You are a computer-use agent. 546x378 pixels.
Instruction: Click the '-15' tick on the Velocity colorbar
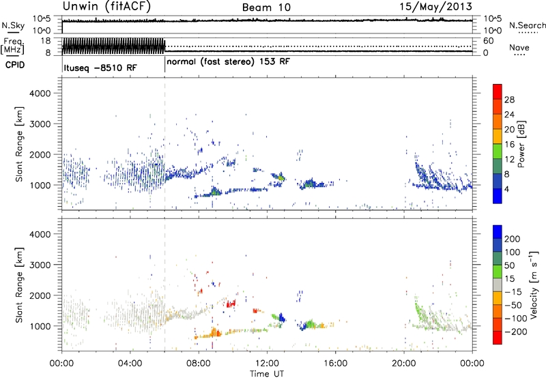pos(513,292)
